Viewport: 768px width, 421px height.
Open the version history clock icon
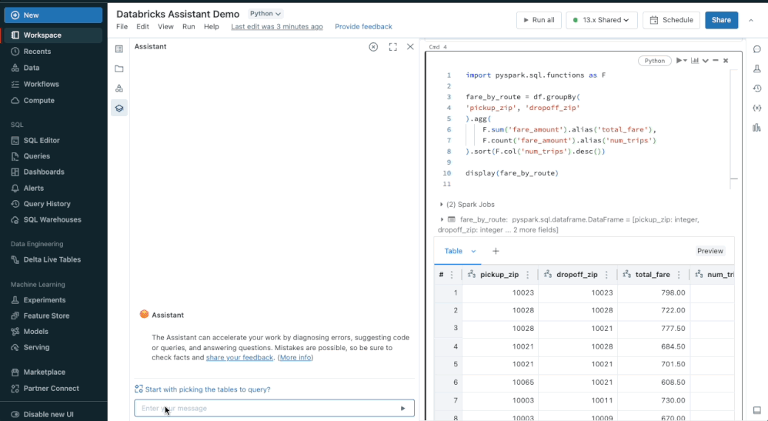click(x=756, y=89)
